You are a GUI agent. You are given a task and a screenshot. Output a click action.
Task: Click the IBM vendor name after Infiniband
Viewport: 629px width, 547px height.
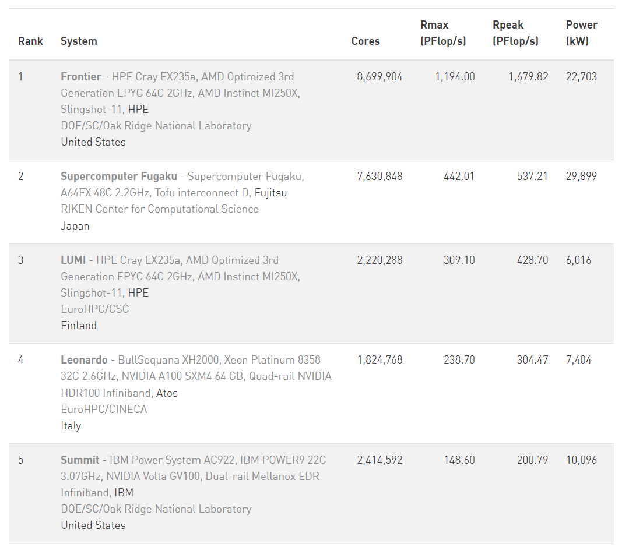[x=124, y=492]
